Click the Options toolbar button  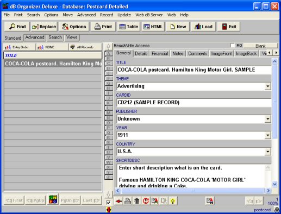[x=74, y=27]
